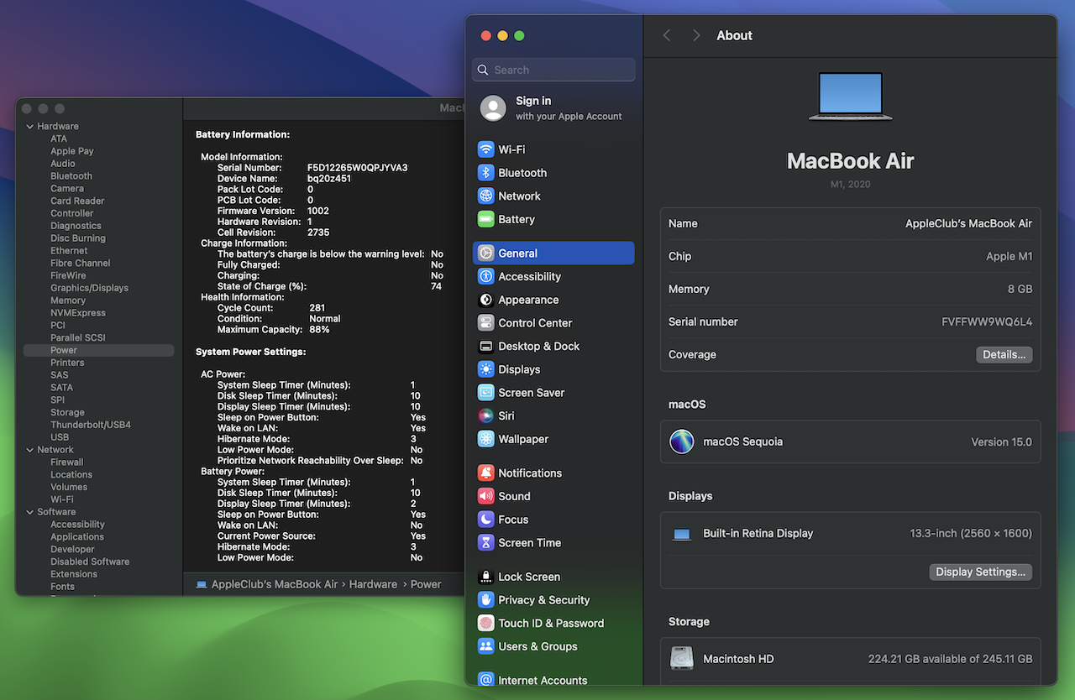Select the Screen Saver icon
The height and width of the screenshot is (700, 1075).
[x=485, y=393]
